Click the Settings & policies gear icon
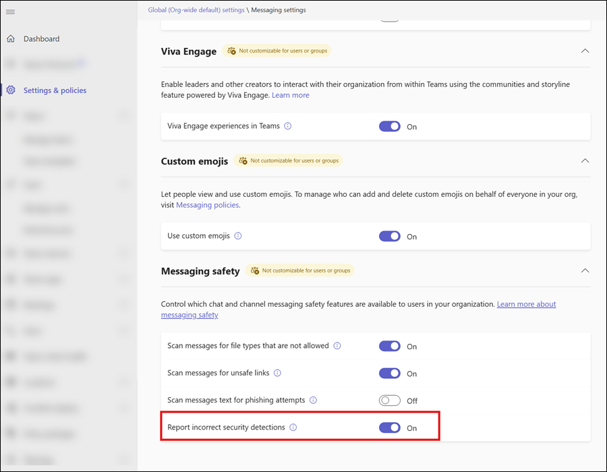607x472 pixels. click(x=11, y=90)
